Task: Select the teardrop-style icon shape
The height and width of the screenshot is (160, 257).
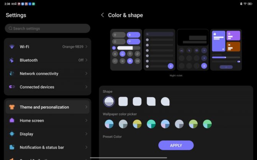Action: click(x=165, y=101)
